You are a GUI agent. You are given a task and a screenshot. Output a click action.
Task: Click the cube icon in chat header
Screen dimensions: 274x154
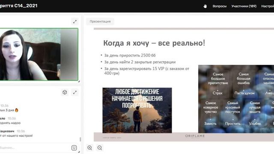[x=65, y=92]
